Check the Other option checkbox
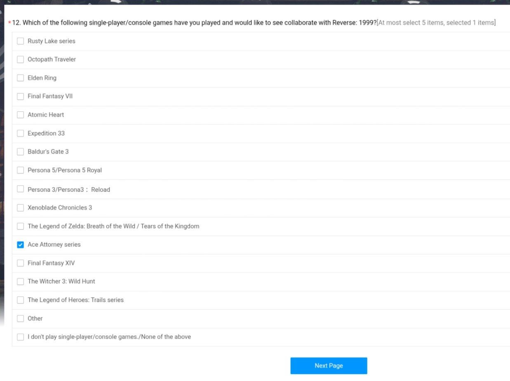510x381 pixels. coord(20,318)
